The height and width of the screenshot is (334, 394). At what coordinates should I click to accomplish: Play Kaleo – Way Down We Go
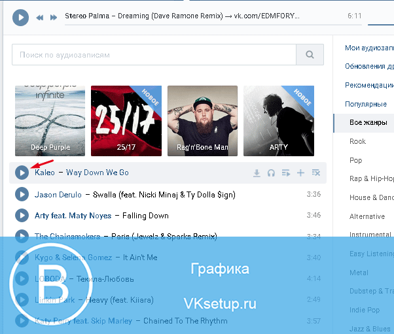coord(22,173)
